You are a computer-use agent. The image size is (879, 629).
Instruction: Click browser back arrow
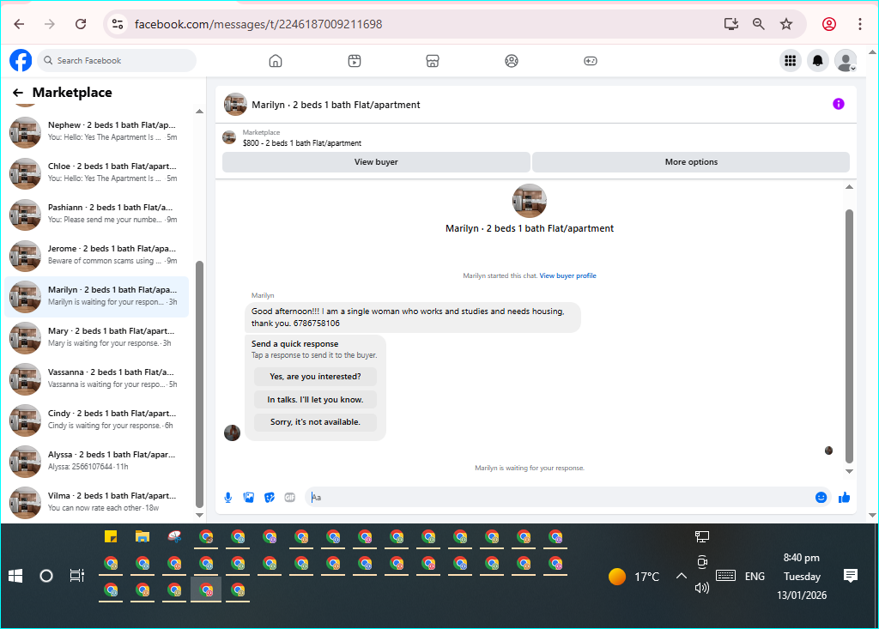pos(19,24)
